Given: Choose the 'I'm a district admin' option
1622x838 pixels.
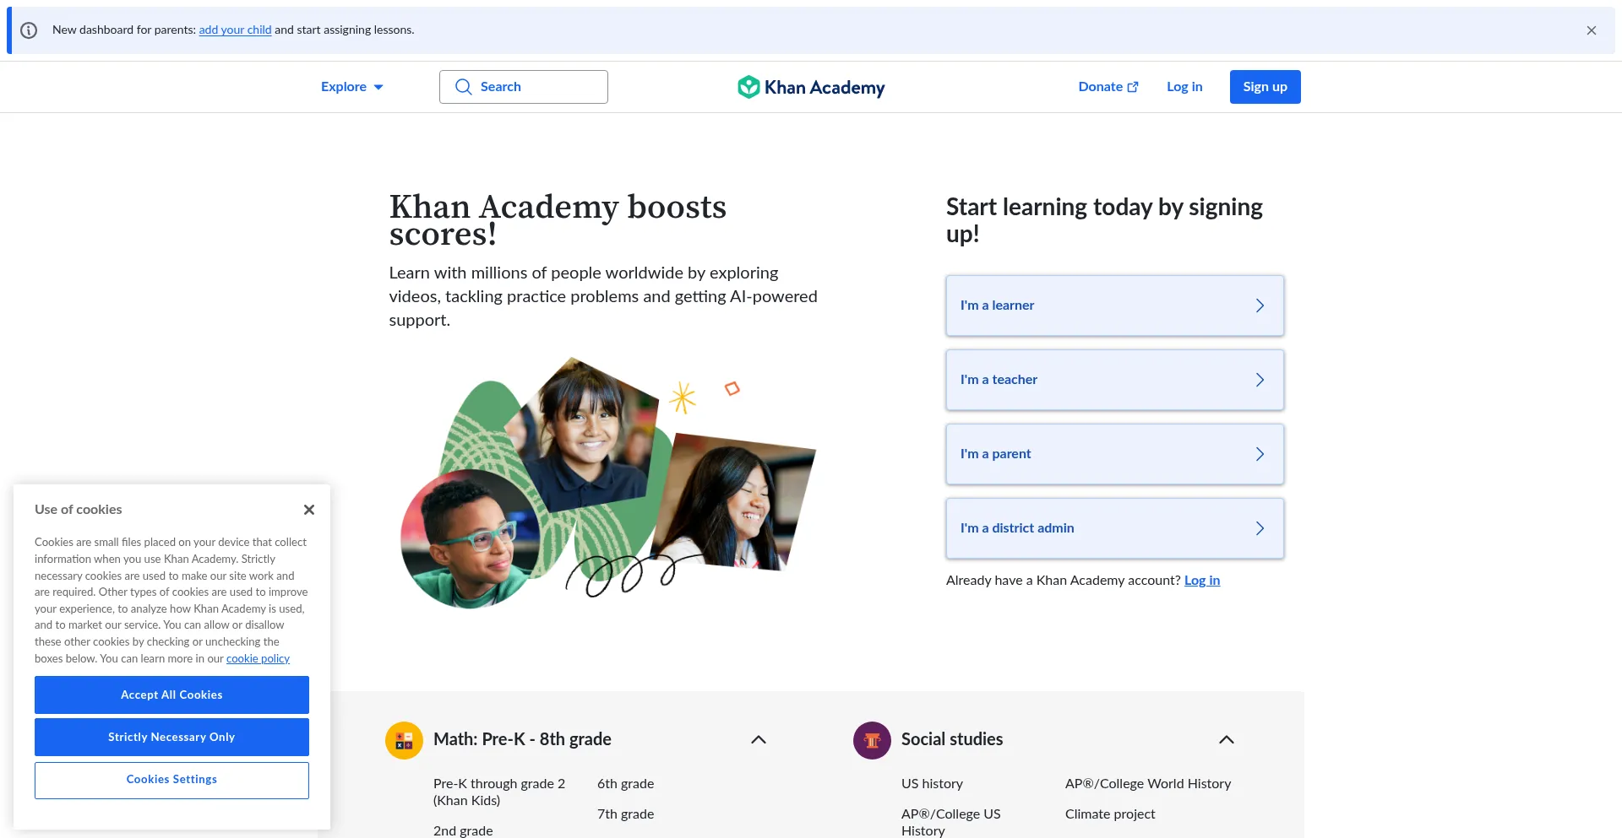Looking at the screenshot, I should pos(1114,528).
